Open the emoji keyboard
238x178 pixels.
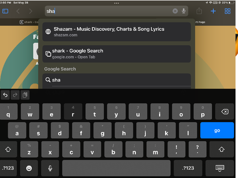click(29, 168)
